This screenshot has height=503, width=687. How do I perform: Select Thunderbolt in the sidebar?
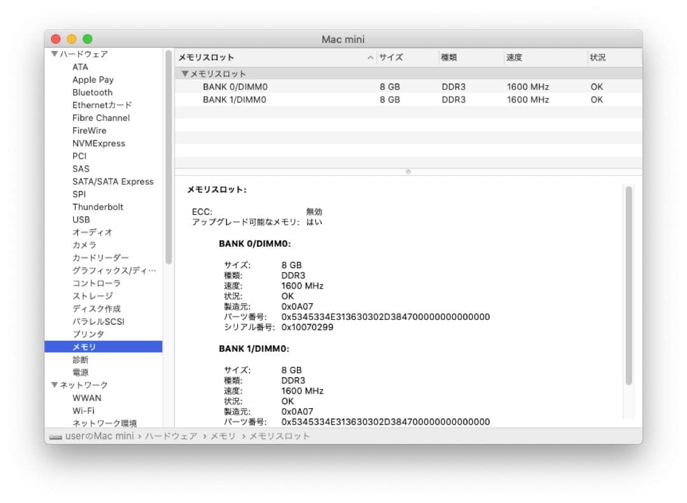[98, 207]
